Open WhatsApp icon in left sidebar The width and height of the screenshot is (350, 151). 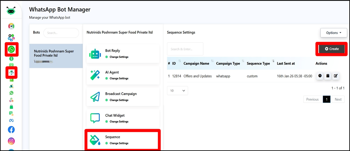[11, 49]
